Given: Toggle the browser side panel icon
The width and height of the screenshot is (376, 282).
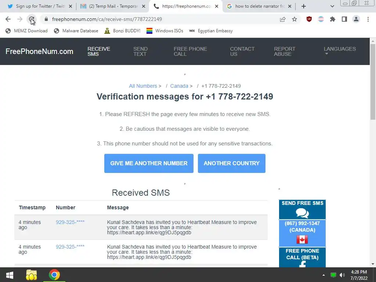Looking at the screenshot, I should click(x=344, y=19).
